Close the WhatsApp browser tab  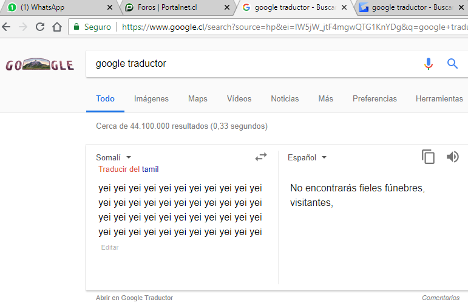coord(110,7)
